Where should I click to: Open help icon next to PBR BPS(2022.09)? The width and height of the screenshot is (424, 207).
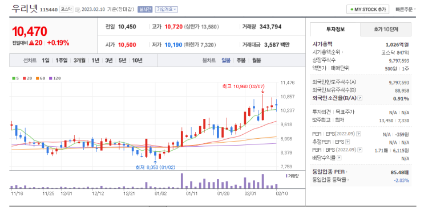click(360, 150)
